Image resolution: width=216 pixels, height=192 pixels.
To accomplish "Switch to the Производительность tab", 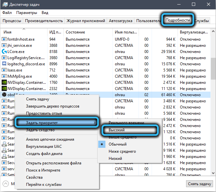I will click(x=44, y=21).
